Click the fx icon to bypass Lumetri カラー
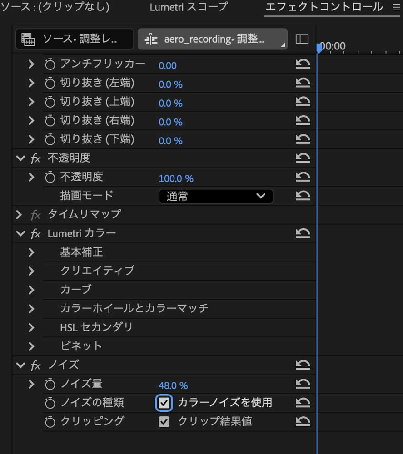 point(35,233)
